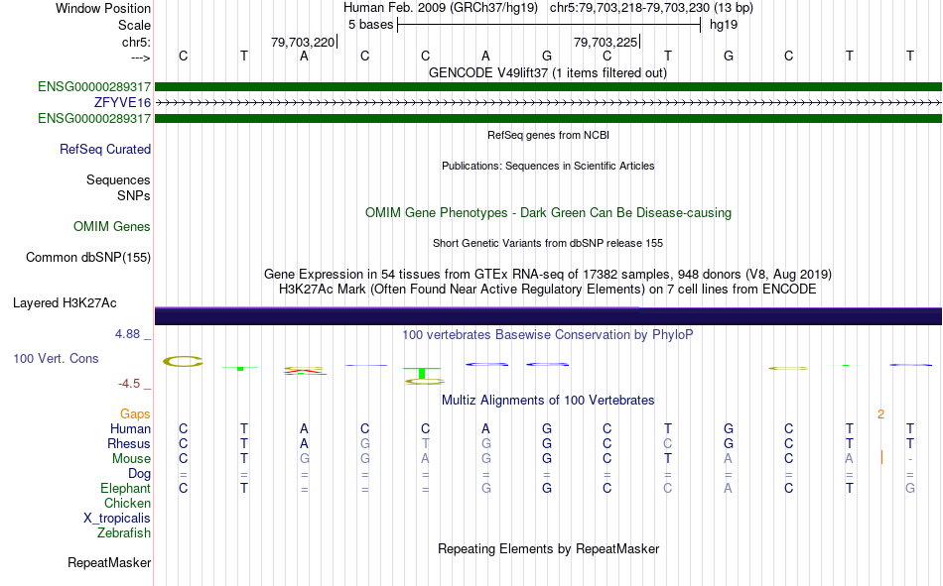Viewport: 943px width, 586px height.
Task: Click the 100 Vert. Cons label
Action: pos(56,359)
